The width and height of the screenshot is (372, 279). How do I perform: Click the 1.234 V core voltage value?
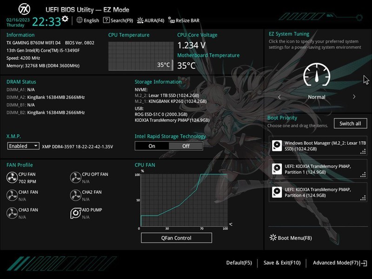(192, 45)
